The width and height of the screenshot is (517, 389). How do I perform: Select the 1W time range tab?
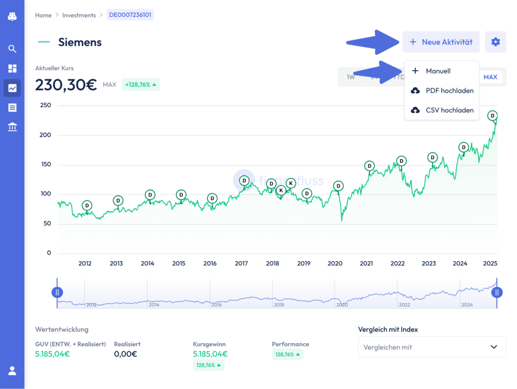point(351,77)
